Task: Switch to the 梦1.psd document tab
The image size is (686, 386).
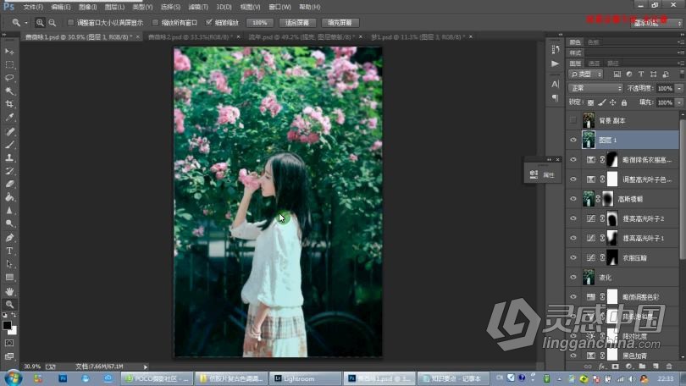Action: click(x=418, y=37)
